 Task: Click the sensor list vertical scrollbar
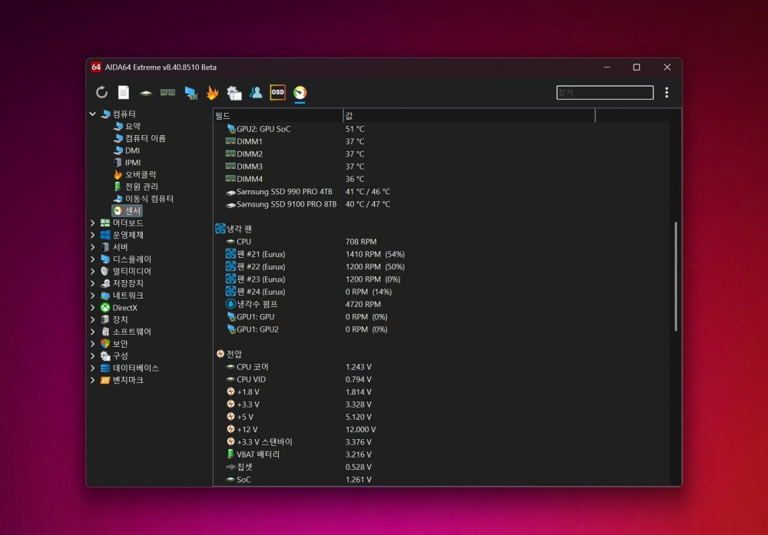676,276
